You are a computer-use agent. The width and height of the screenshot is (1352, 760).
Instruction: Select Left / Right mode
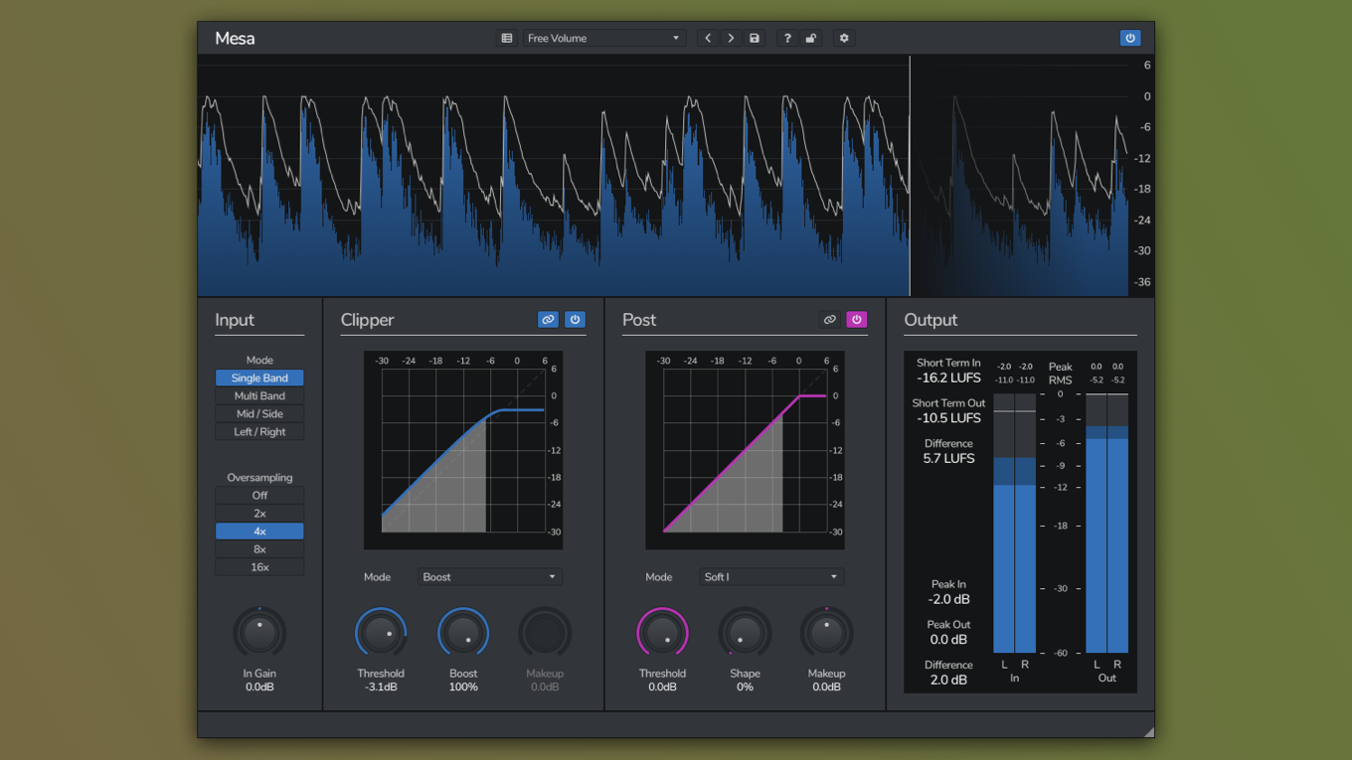tap(259, 432)
